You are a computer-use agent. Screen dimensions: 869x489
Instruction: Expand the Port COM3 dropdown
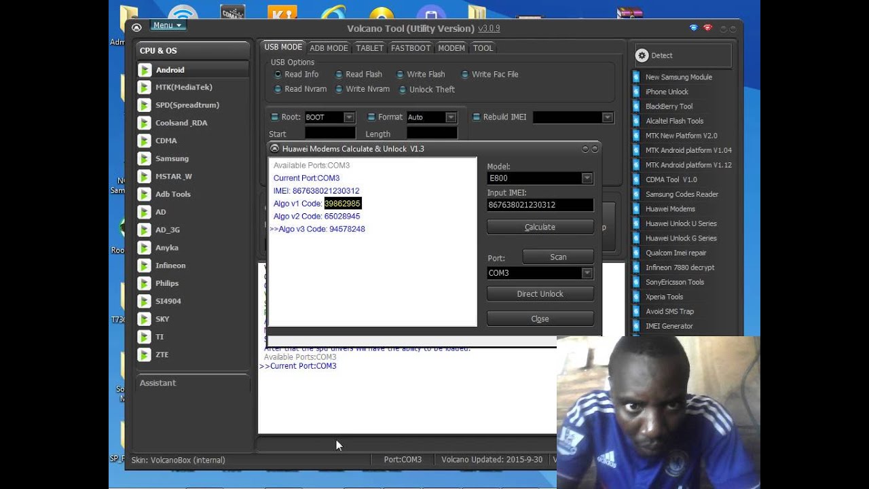(x=587, y=273)
